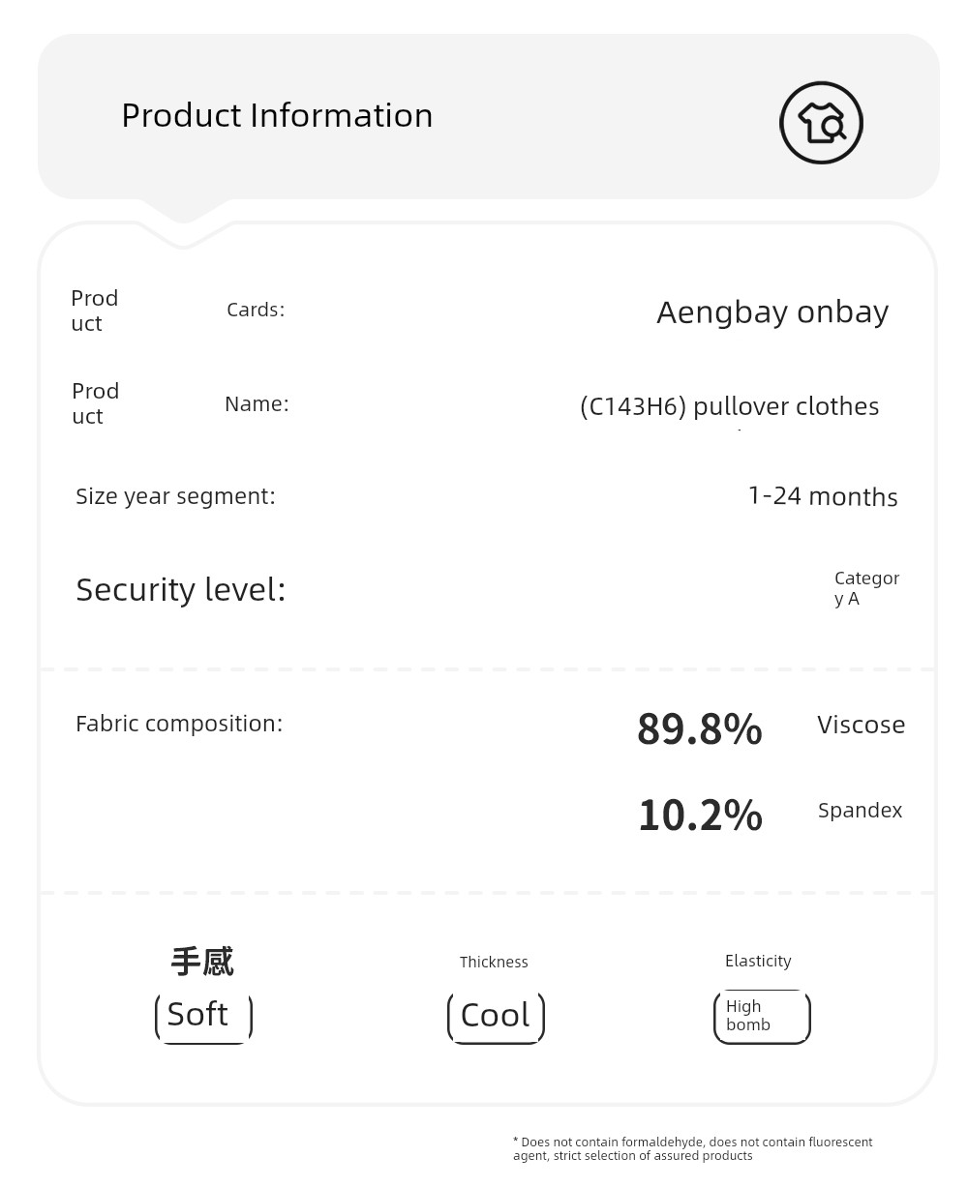
Task: Click the Security level label
Action: click(181, 589)
